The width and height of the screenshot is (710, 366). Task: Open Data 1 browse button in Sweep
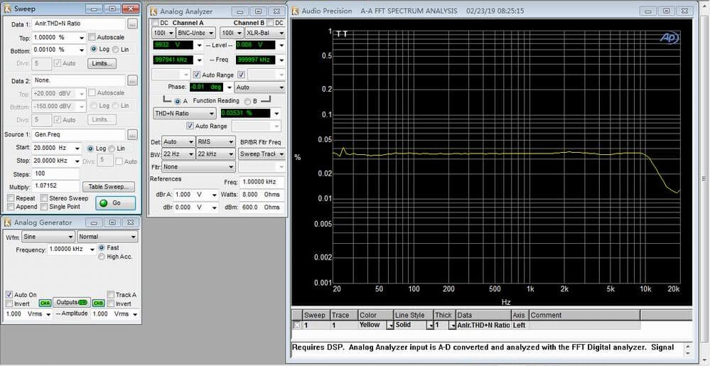[132, 24]
